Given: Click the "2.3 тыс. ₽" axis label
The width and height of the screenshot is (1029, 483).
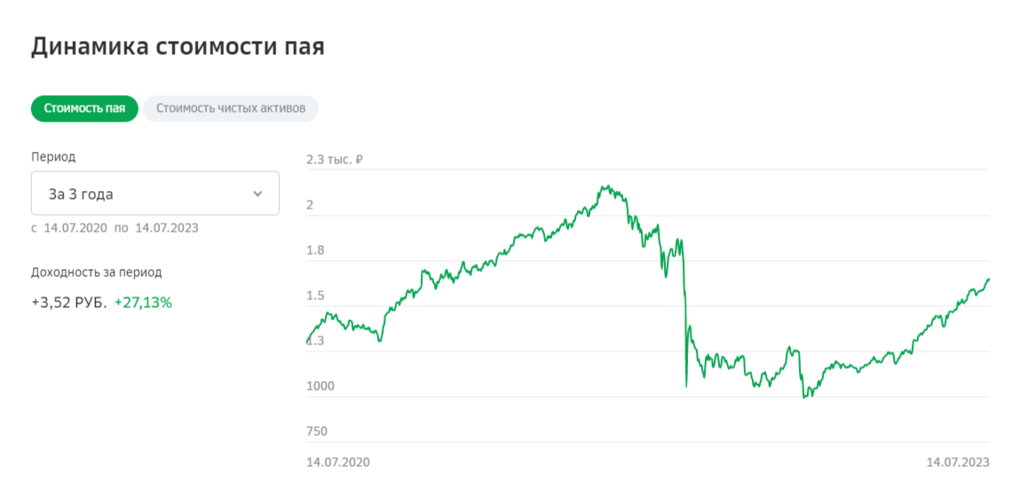Looking at the screenshot, I should pyautogui.click(x=335, y=160).
